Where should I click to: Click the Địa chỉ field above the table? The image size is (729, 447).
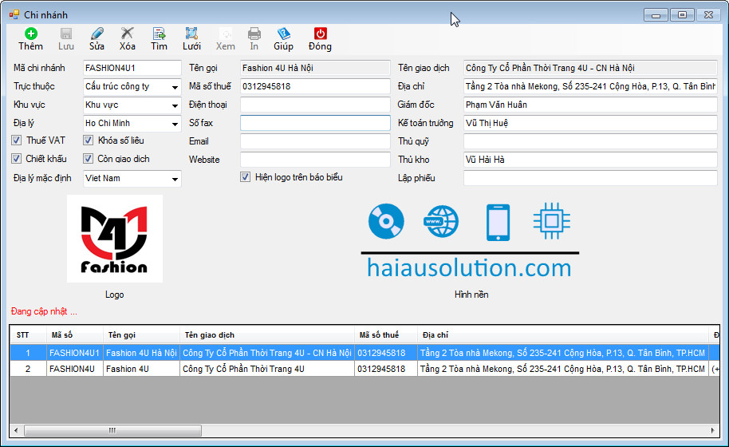click(x=590, y=86)
